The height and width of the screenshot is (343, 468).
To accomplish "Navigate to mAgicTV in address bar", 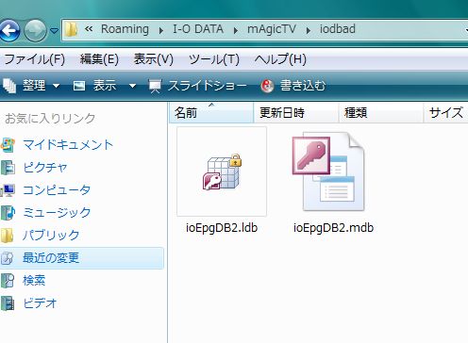I will (x=272, y=29).
